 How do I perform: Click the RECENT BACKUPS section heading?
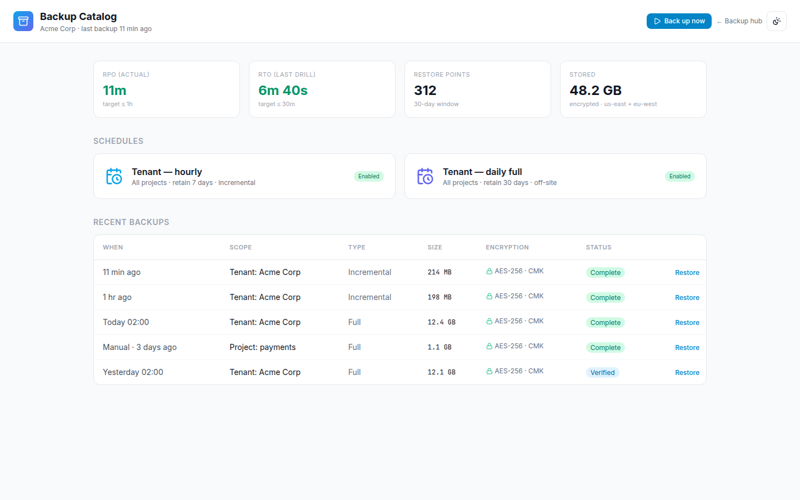[131, 222]
